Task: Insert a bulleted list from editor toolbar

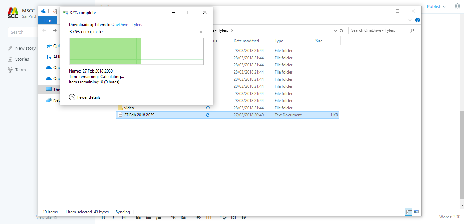Action: coord(149,217)
